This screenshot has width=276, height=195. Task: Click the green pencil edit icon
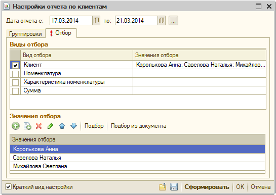click(x=51, y=126)
